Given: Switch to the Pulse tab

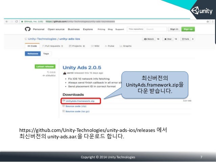Looking at the screenshot, I should pyautogui.click(x=109, y=46).
